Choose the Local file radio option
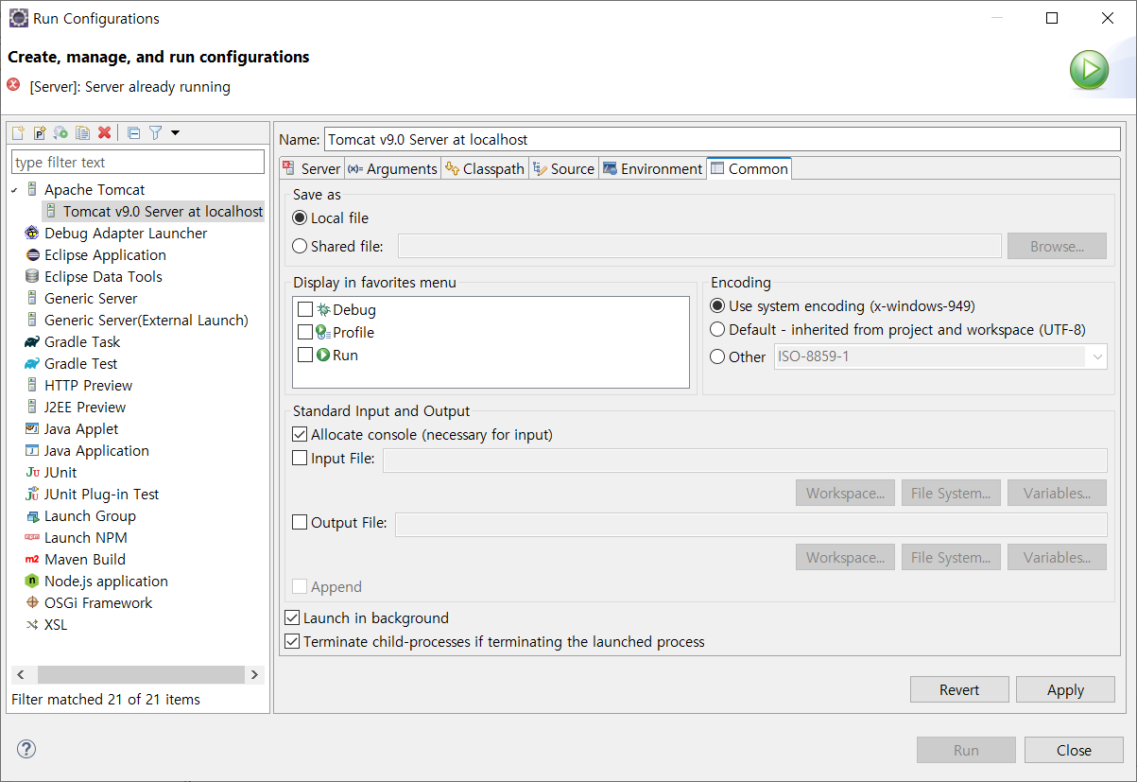The height and width of the screenshot is (782, 1137). pos(300,217)
